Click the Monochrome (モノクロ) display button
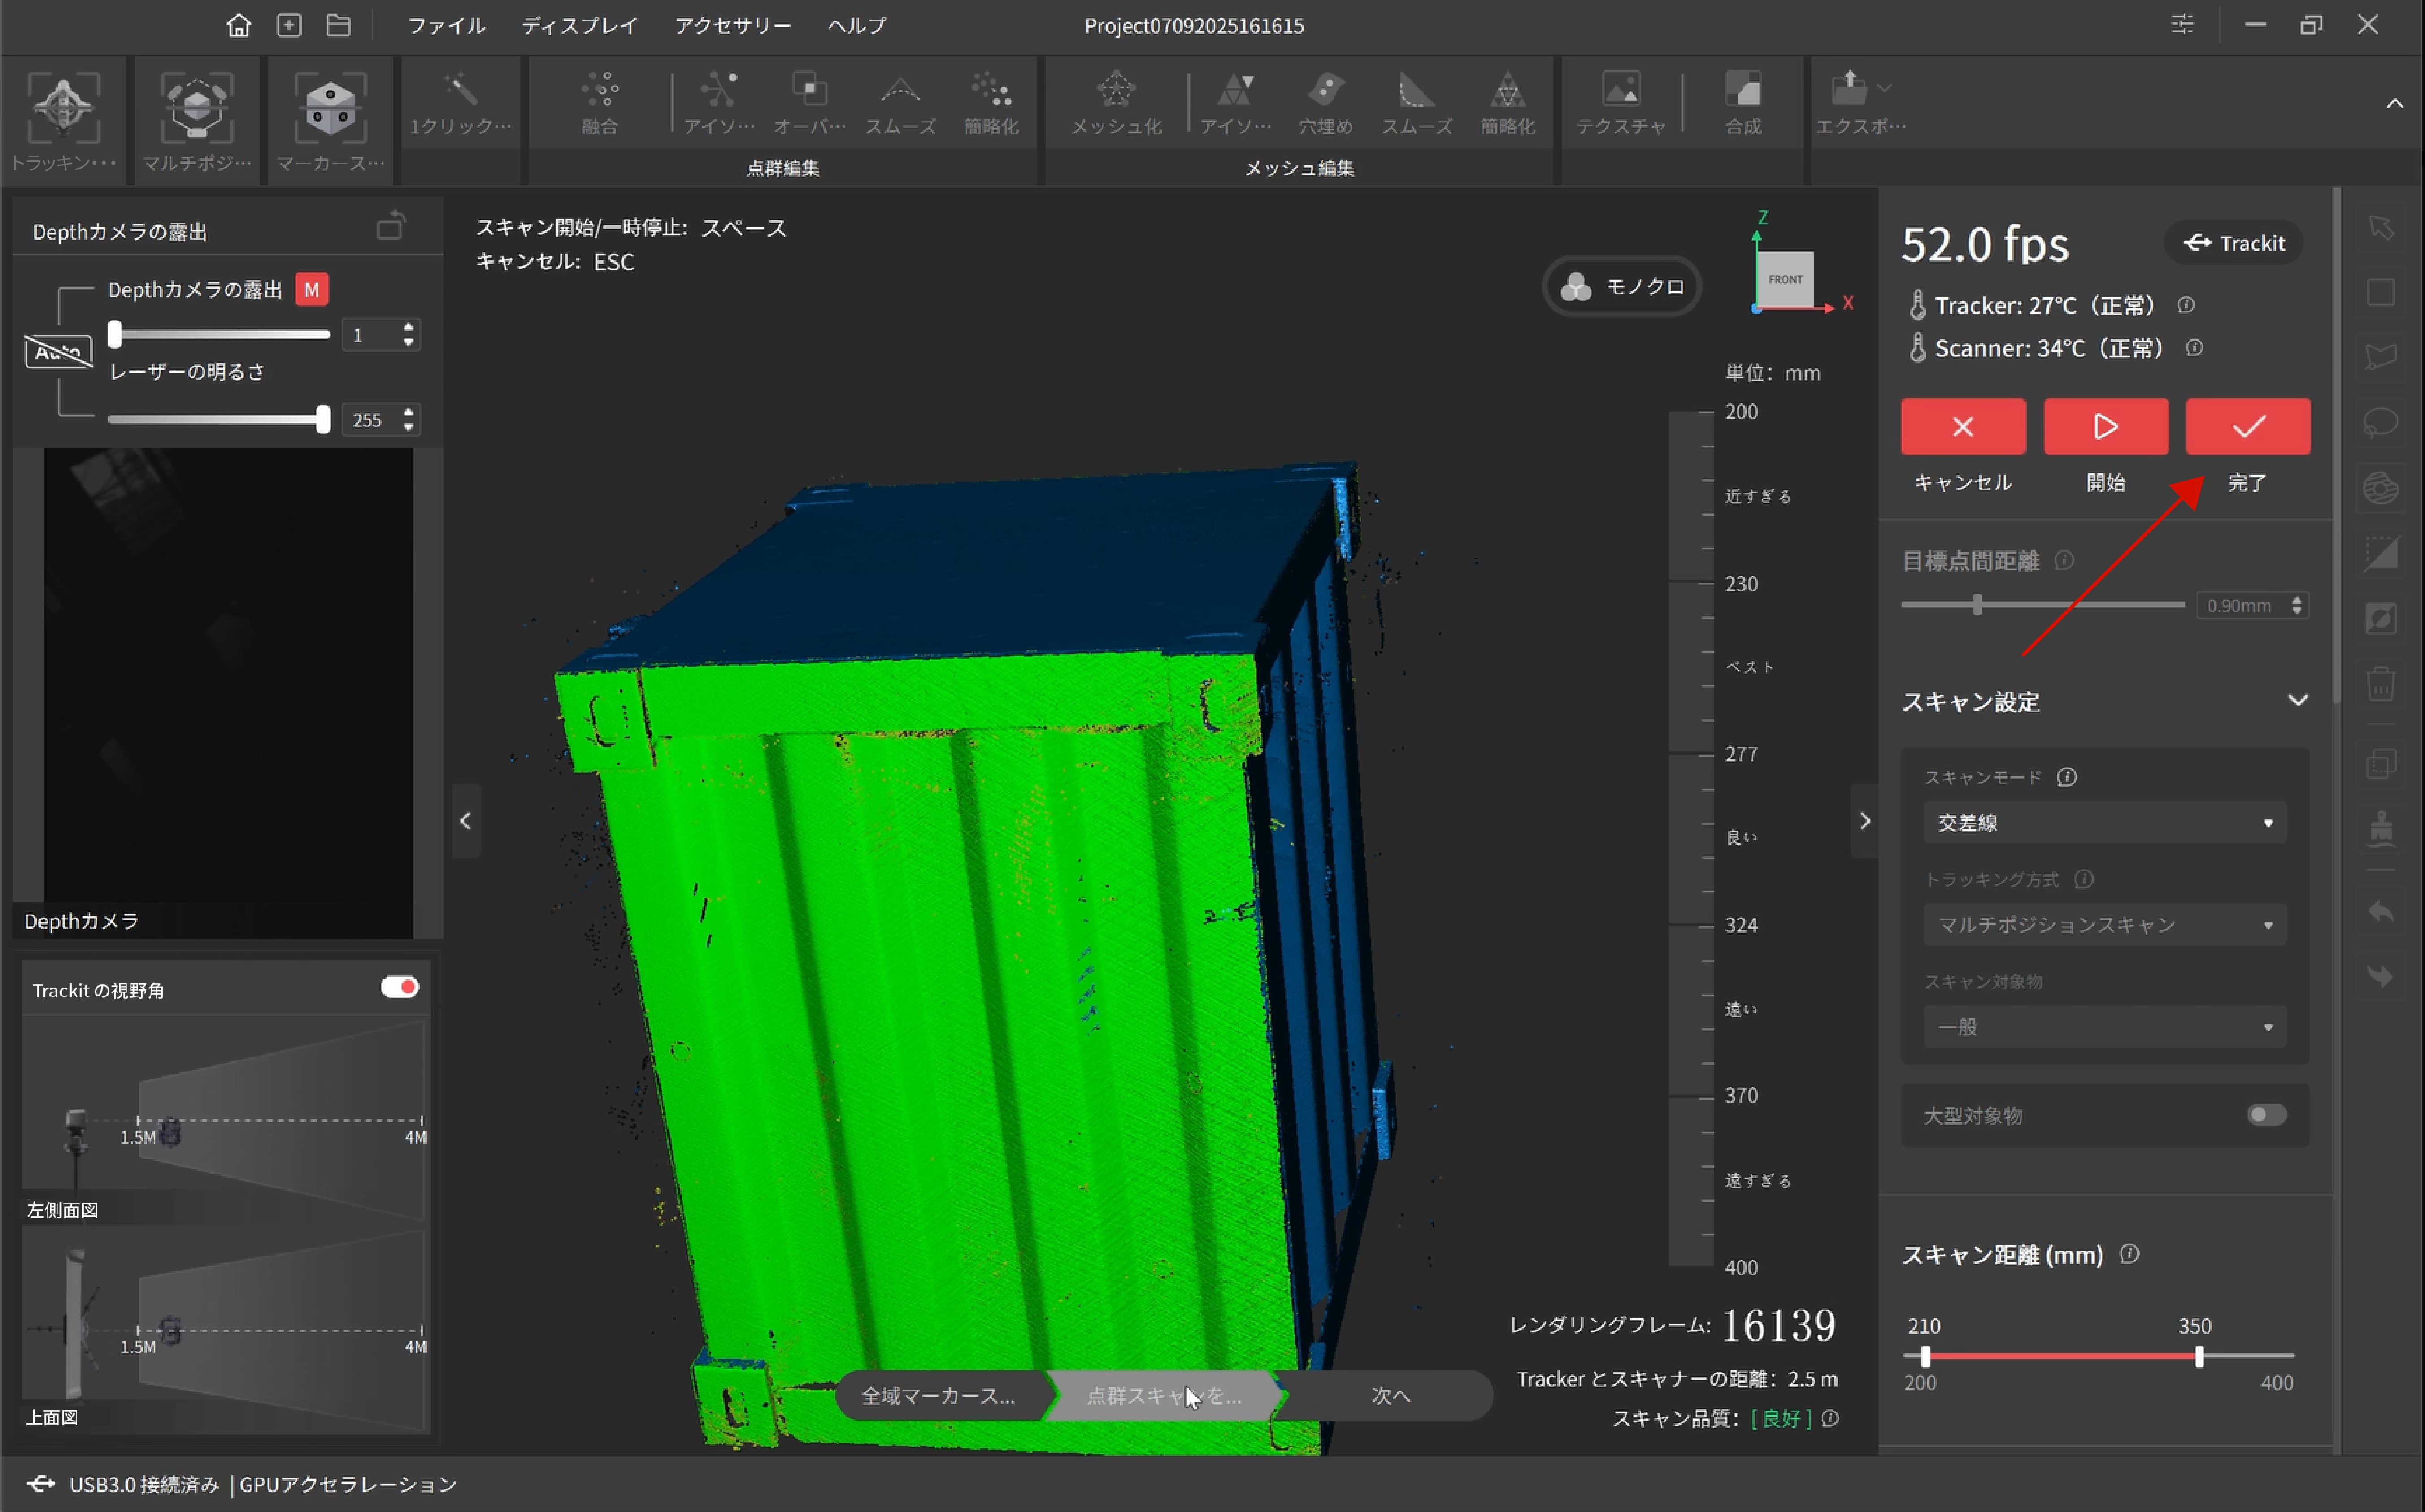The image size is (2425, 1512). (1622, 287)
